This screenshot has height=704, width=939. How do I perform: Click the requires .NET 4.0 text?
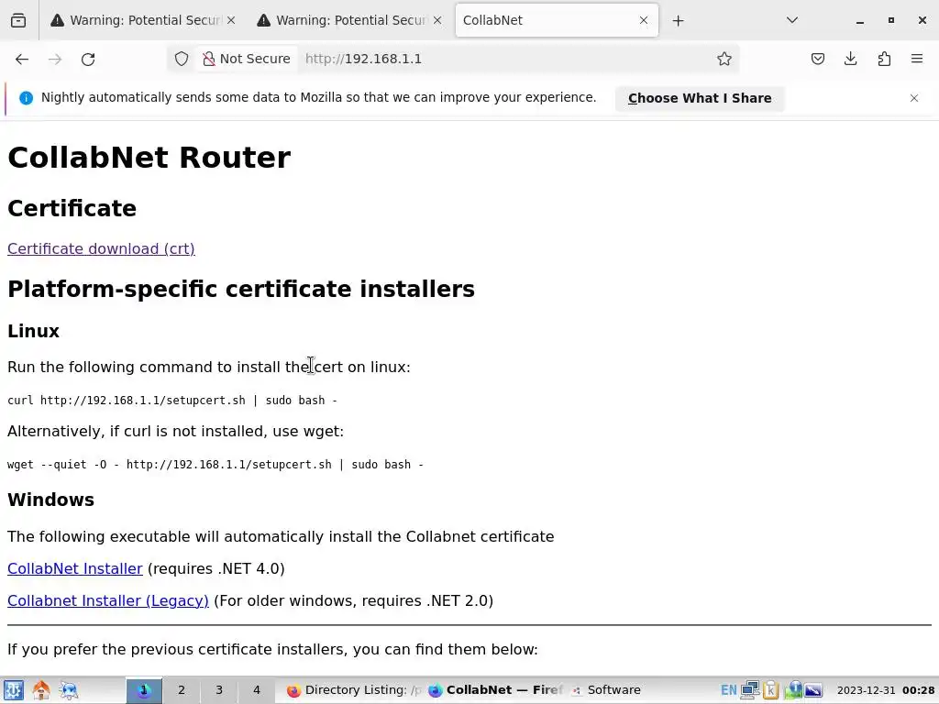(215, 568)
